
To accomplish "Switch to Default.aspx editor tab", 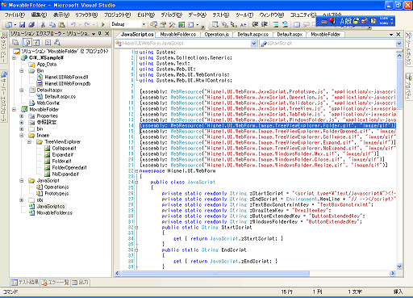I will [290, 35].
